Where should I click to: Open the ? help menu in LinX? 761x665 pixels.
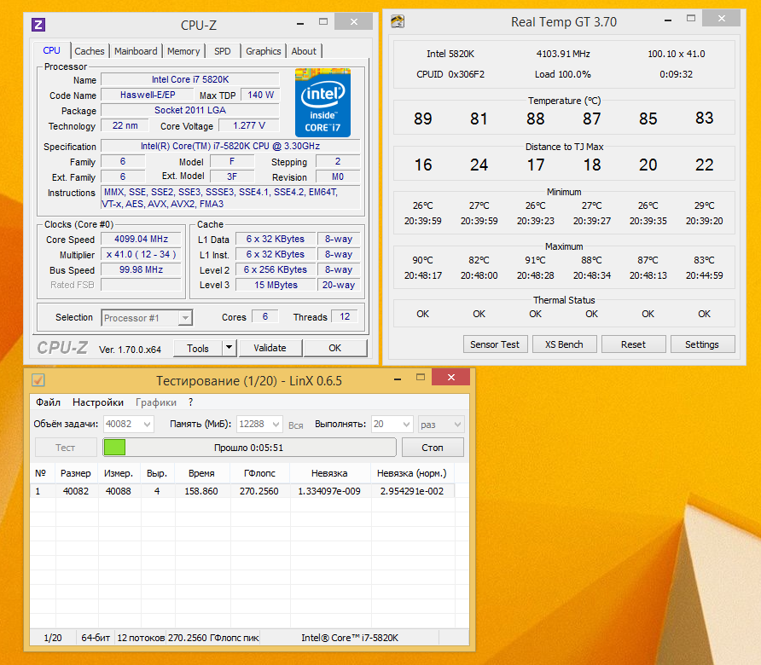click(191, 402)
